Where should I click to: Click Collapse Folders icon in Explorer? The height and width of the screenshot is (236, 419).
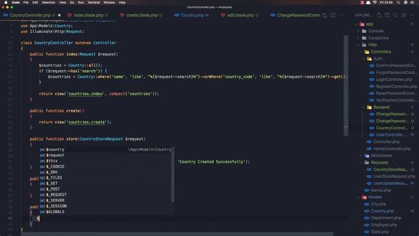tap(403, 15)
